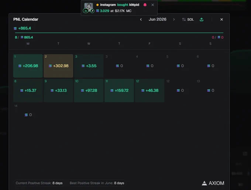This screenshot has height=190, width=251.
Task: Open June 8 cell with +15.37
Action: (x=28, y=91)
